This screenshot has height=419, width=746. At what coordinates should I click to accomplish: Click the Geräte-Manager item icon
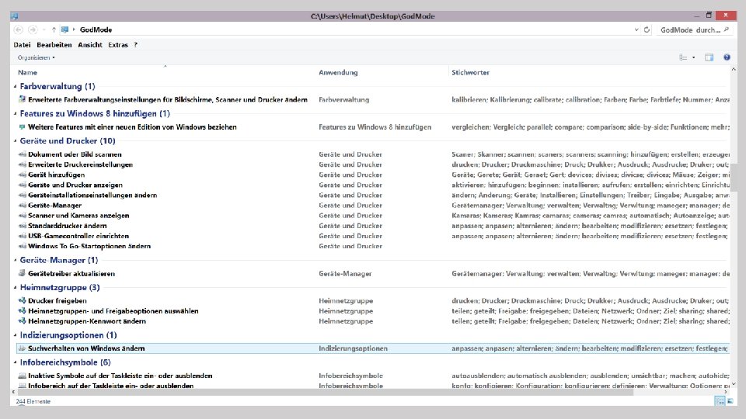point(22,205)
